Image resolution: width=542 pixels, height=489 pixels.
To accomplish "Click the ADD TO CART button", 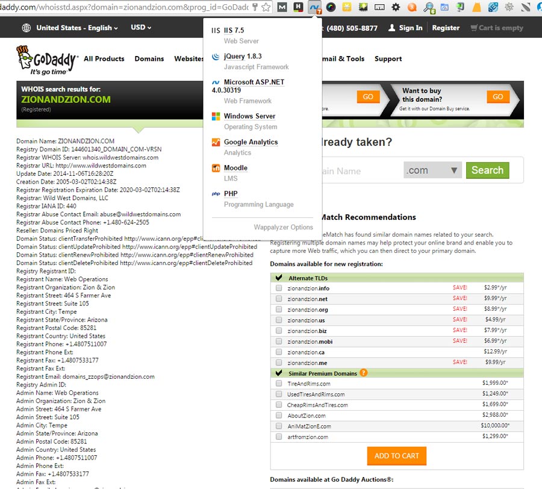I will pos(396,456).
